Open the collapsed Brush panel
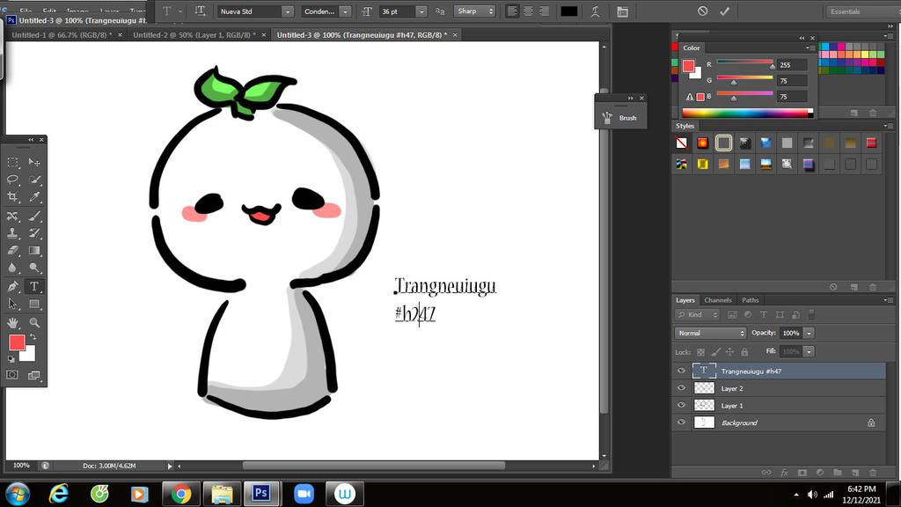 [x=620, y=118]
